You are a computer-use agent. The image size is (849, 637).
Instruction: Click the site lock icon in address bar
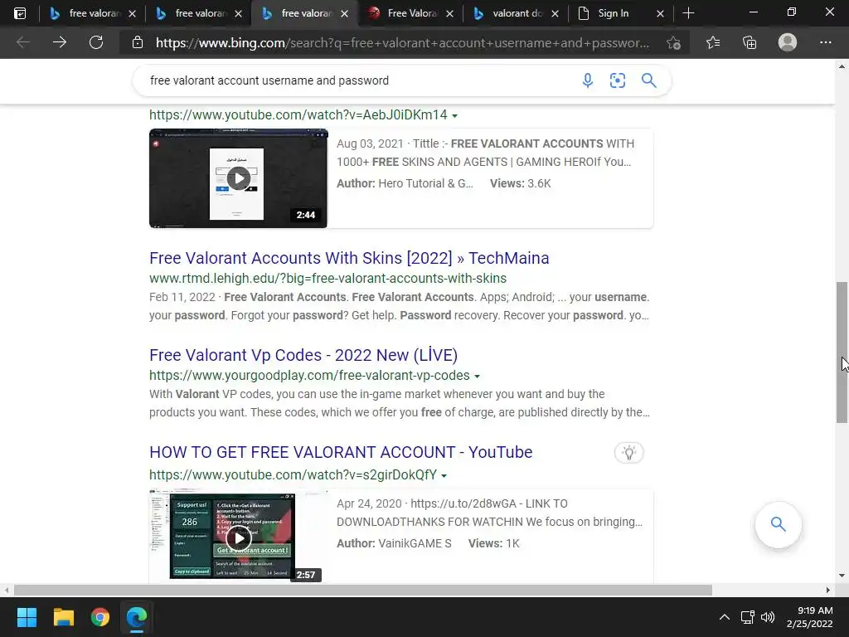click(x=138, y=42)
